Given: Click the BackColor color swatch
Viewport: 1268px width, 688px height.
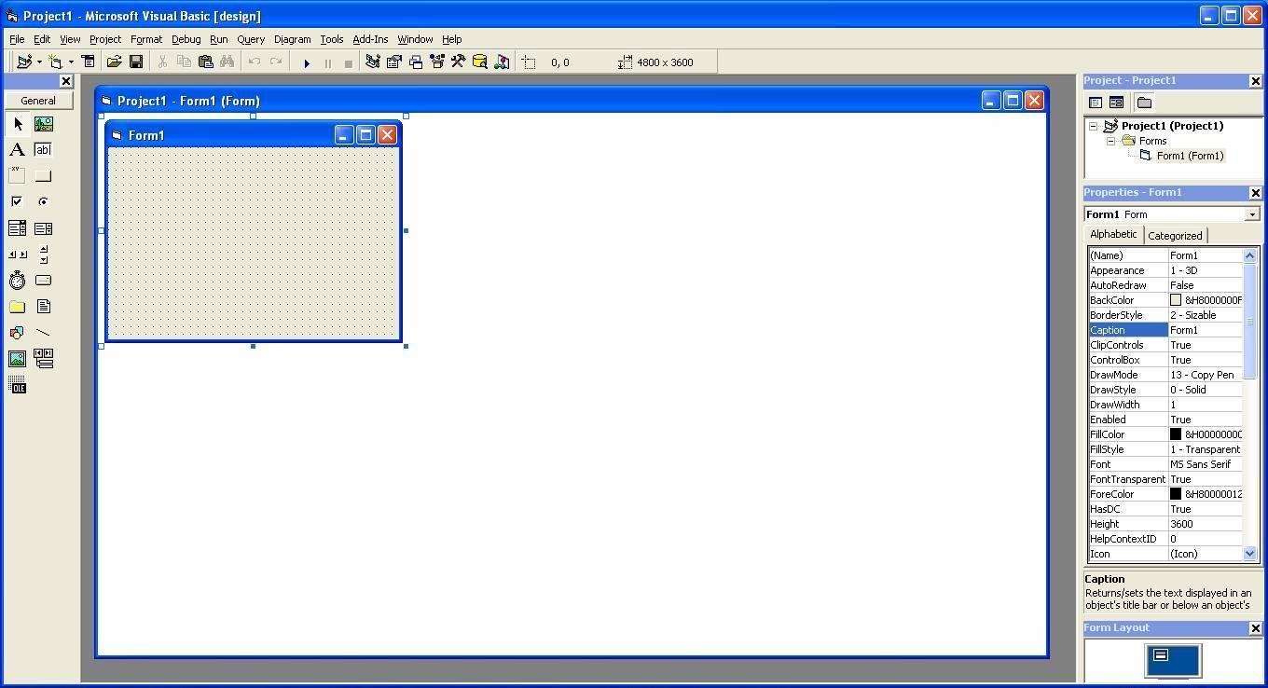Looking at the screenshot, I should (1176, 300).
